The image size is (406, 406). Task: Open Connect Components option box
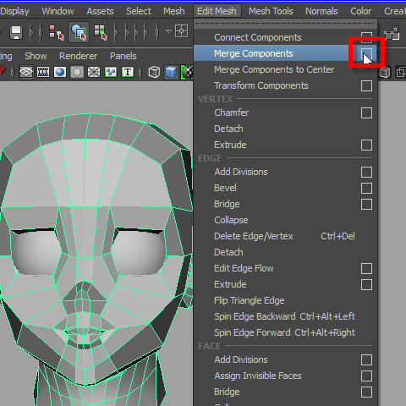366,37
